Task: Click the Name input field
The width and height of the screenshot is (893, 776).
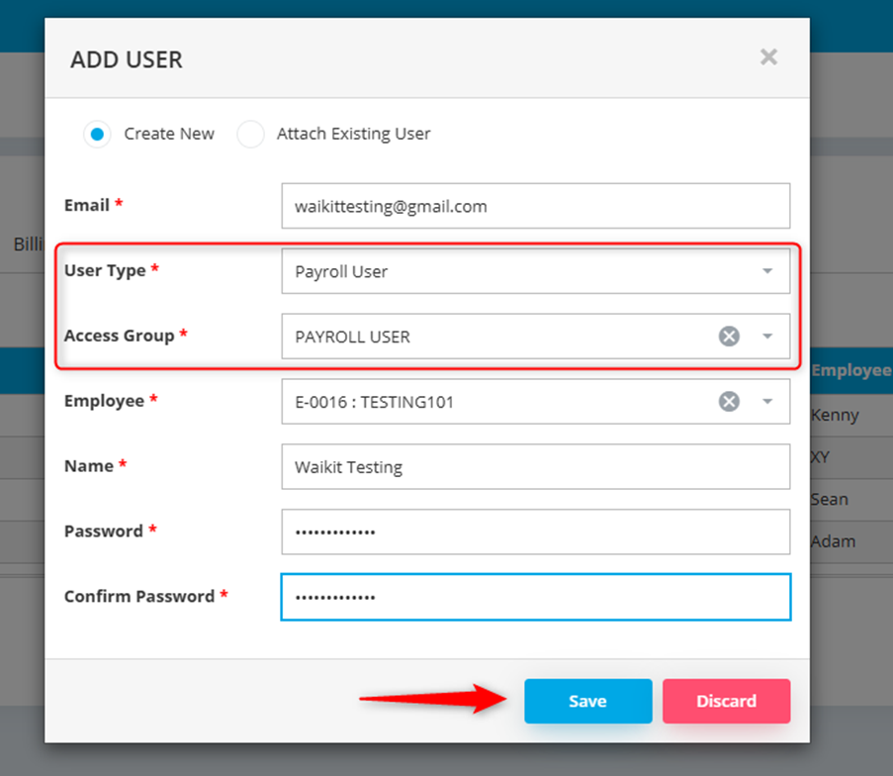Action: click(x=535, y=466)
